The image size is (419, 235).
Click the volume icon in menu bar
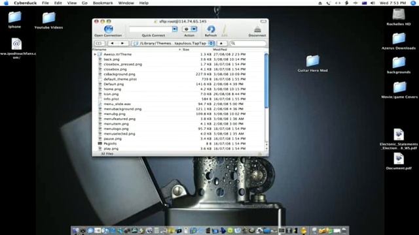(373, 3)
